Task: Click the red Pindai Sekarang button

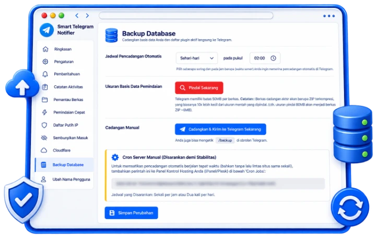Action: (x=199, y=88)
